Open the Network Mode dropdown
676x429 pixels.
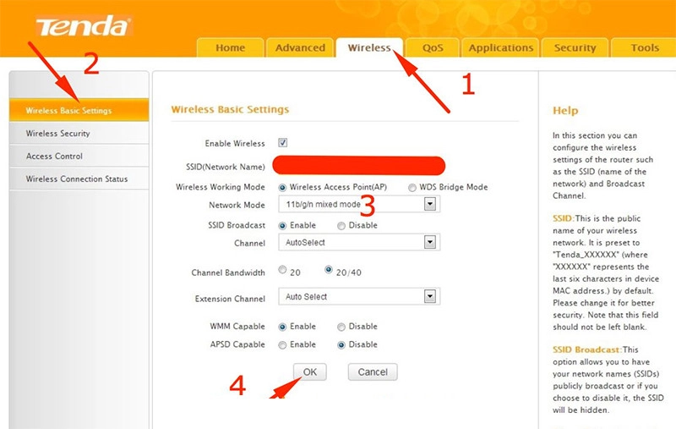click(x=429, y=204)
